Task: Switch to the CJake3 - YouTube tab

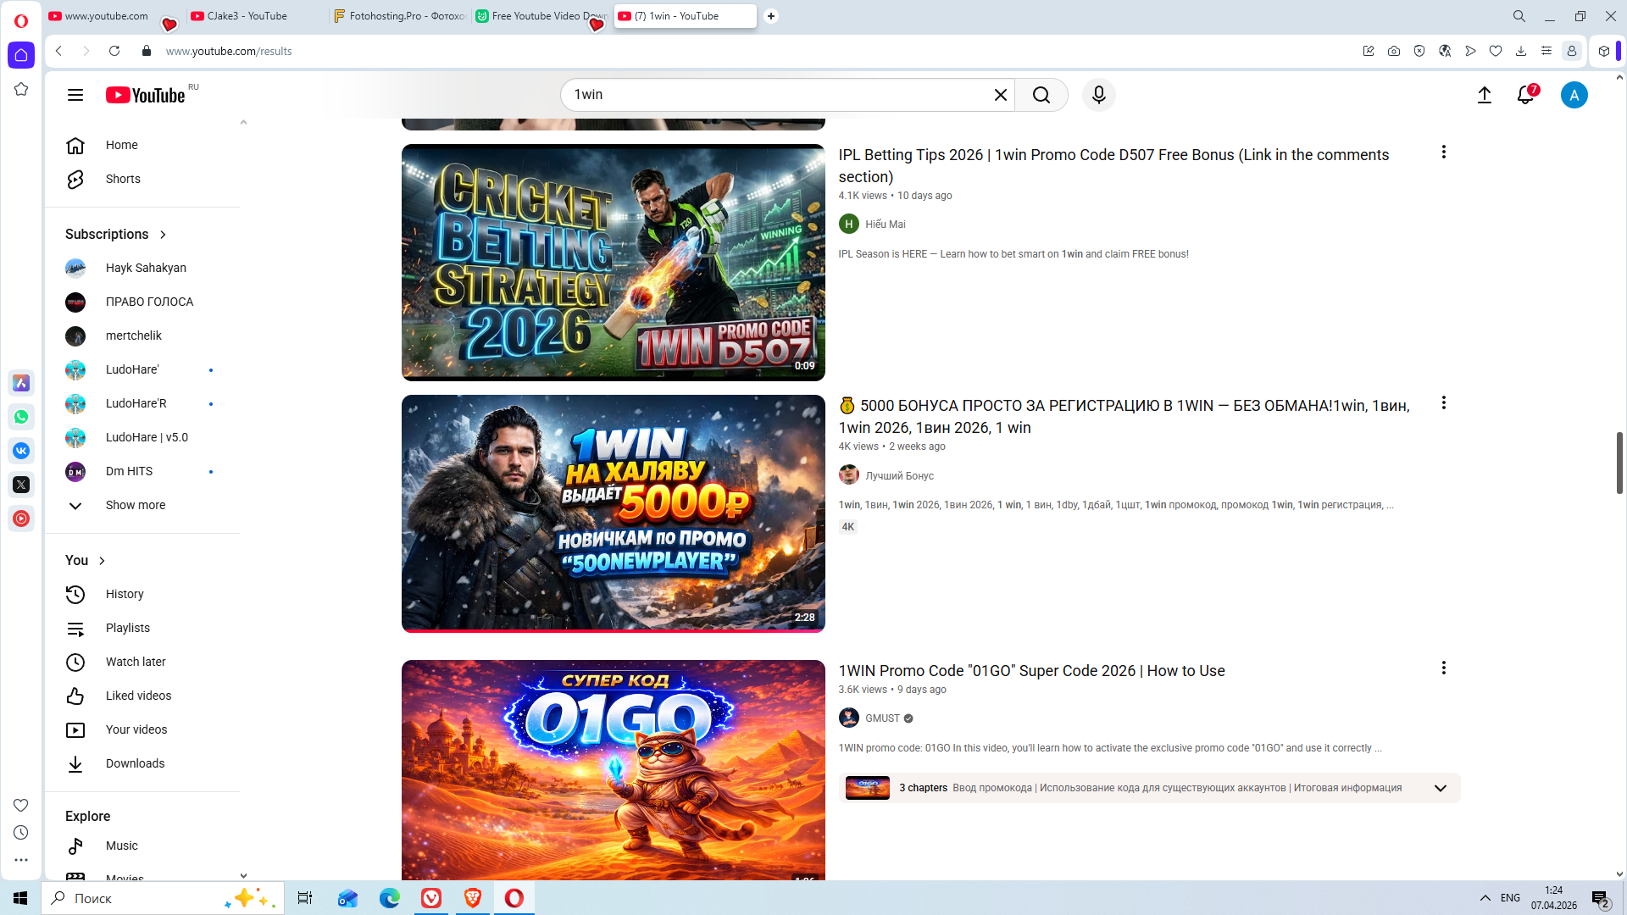Action: [247, 16]
